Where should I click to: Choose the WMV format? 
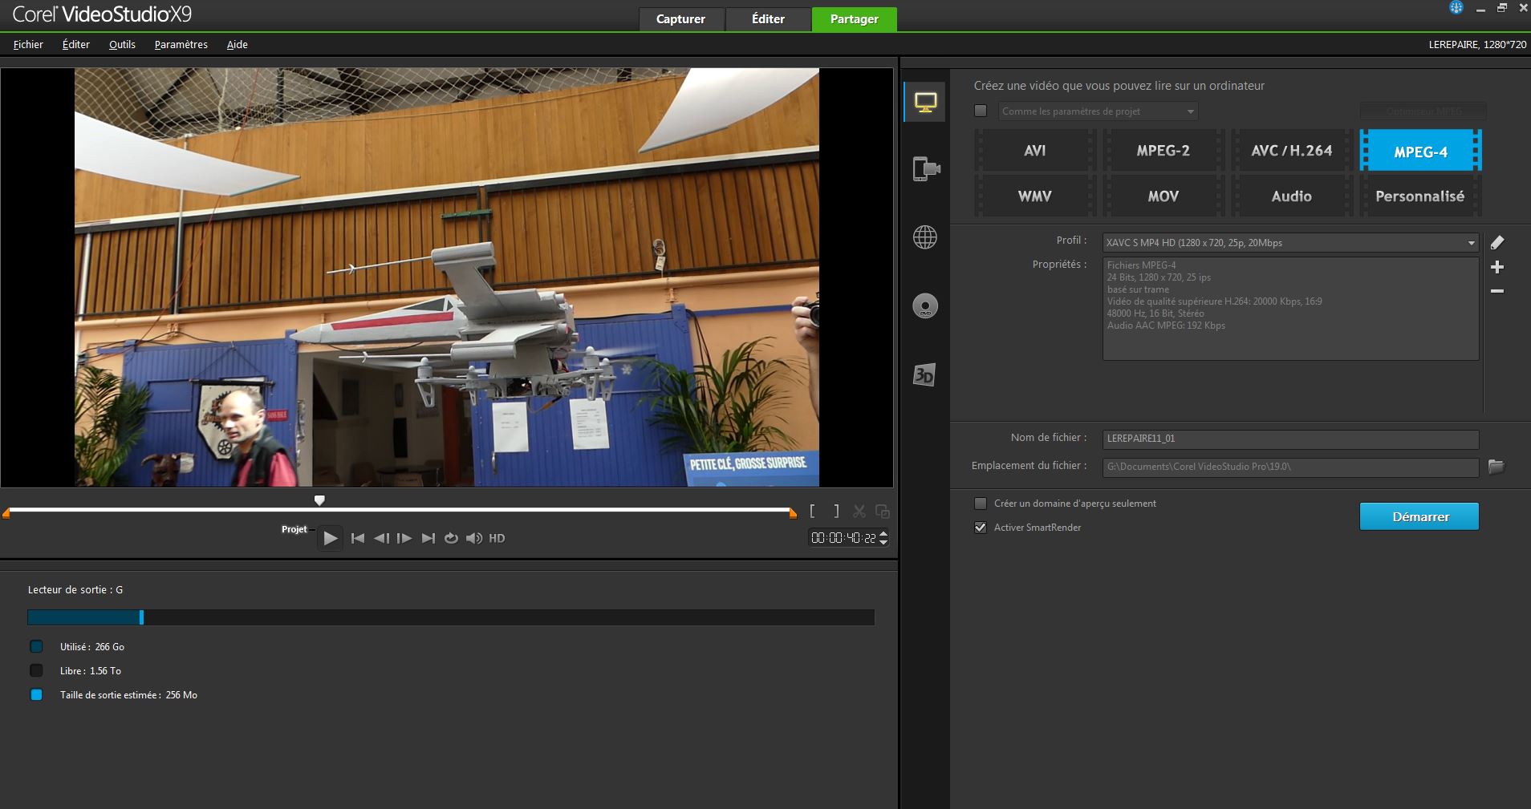[1035, 196]
